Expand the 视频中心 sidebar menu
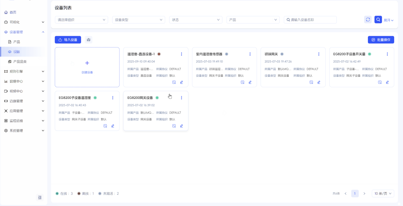Screen dimensions: 403x206 click(x=24, y=91)
